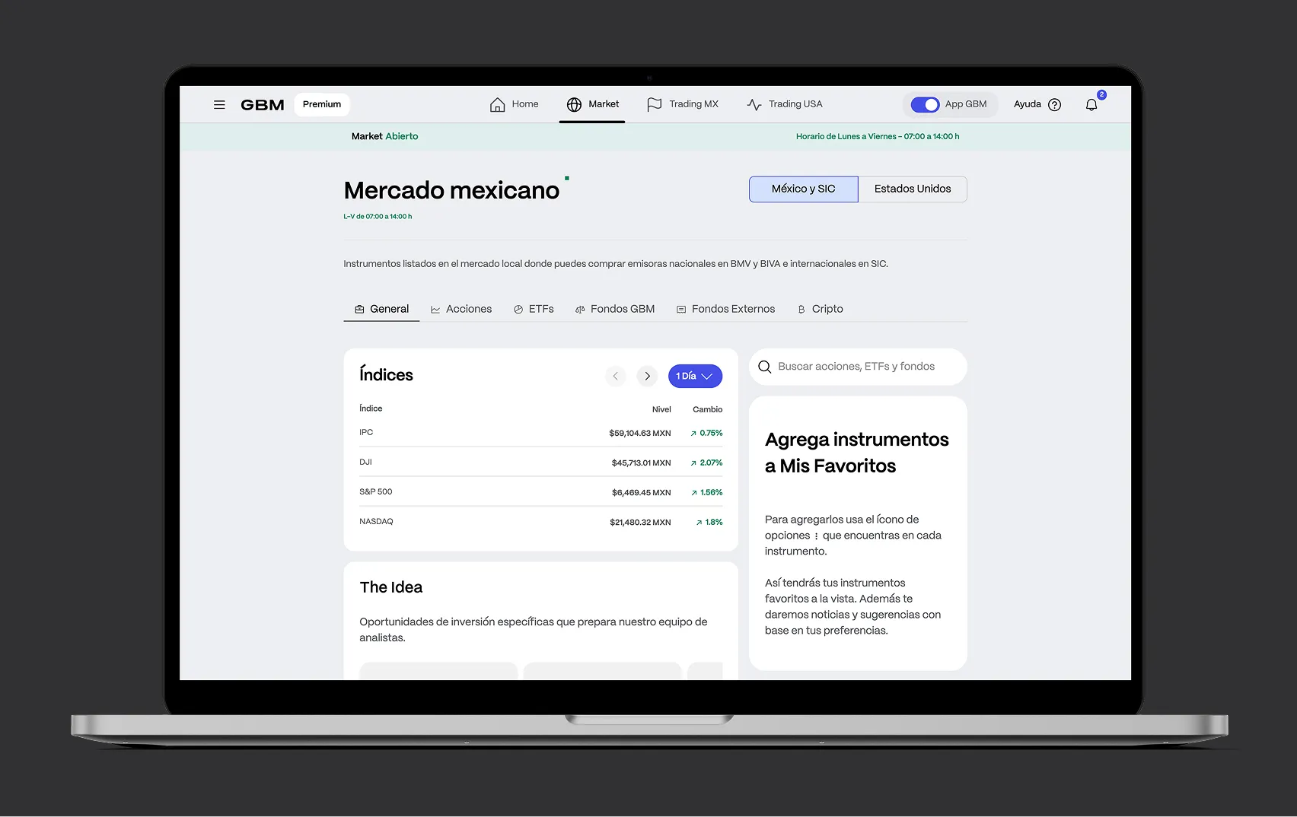The width and height of the screenshot is (1297, 817).
Task: Click the search magnifier icon
Action: click(765, 367)
